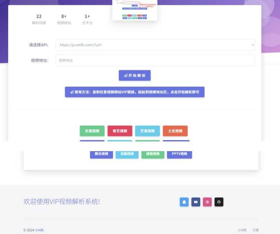The height and width of the screenshot is (234, 280).
Task: Click the 小K网 link at bottom right
Action: [x=242, y=230]
